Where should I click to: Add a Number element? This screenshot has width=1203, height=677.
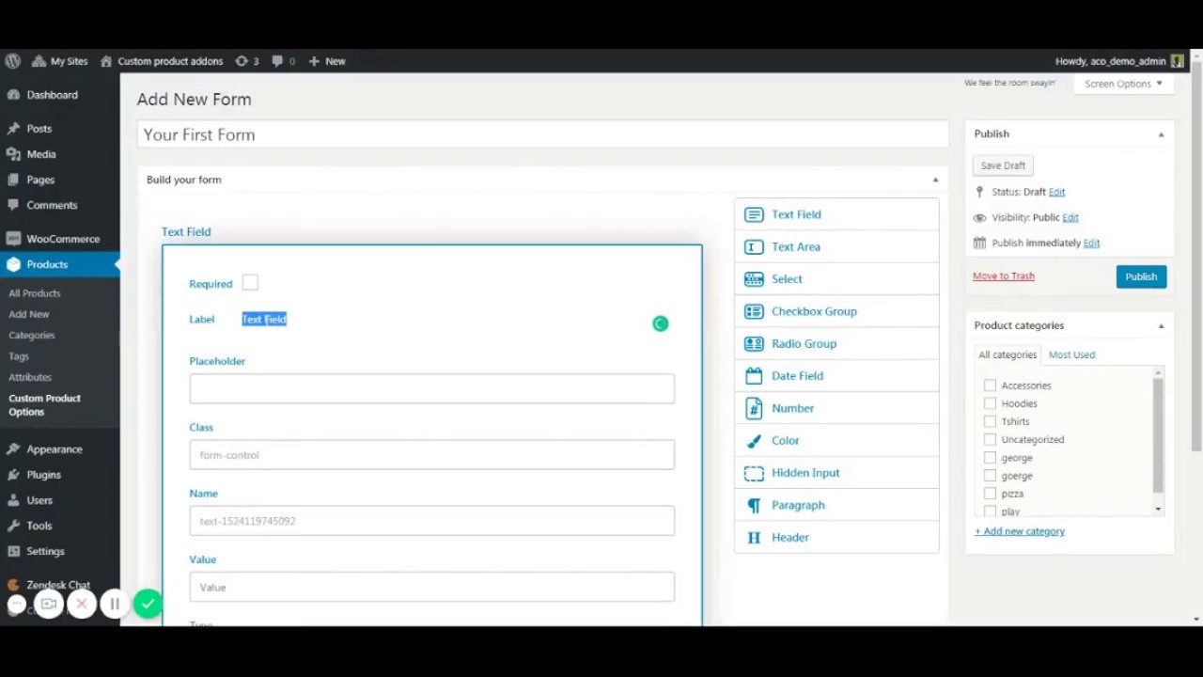tap(836, 408)
